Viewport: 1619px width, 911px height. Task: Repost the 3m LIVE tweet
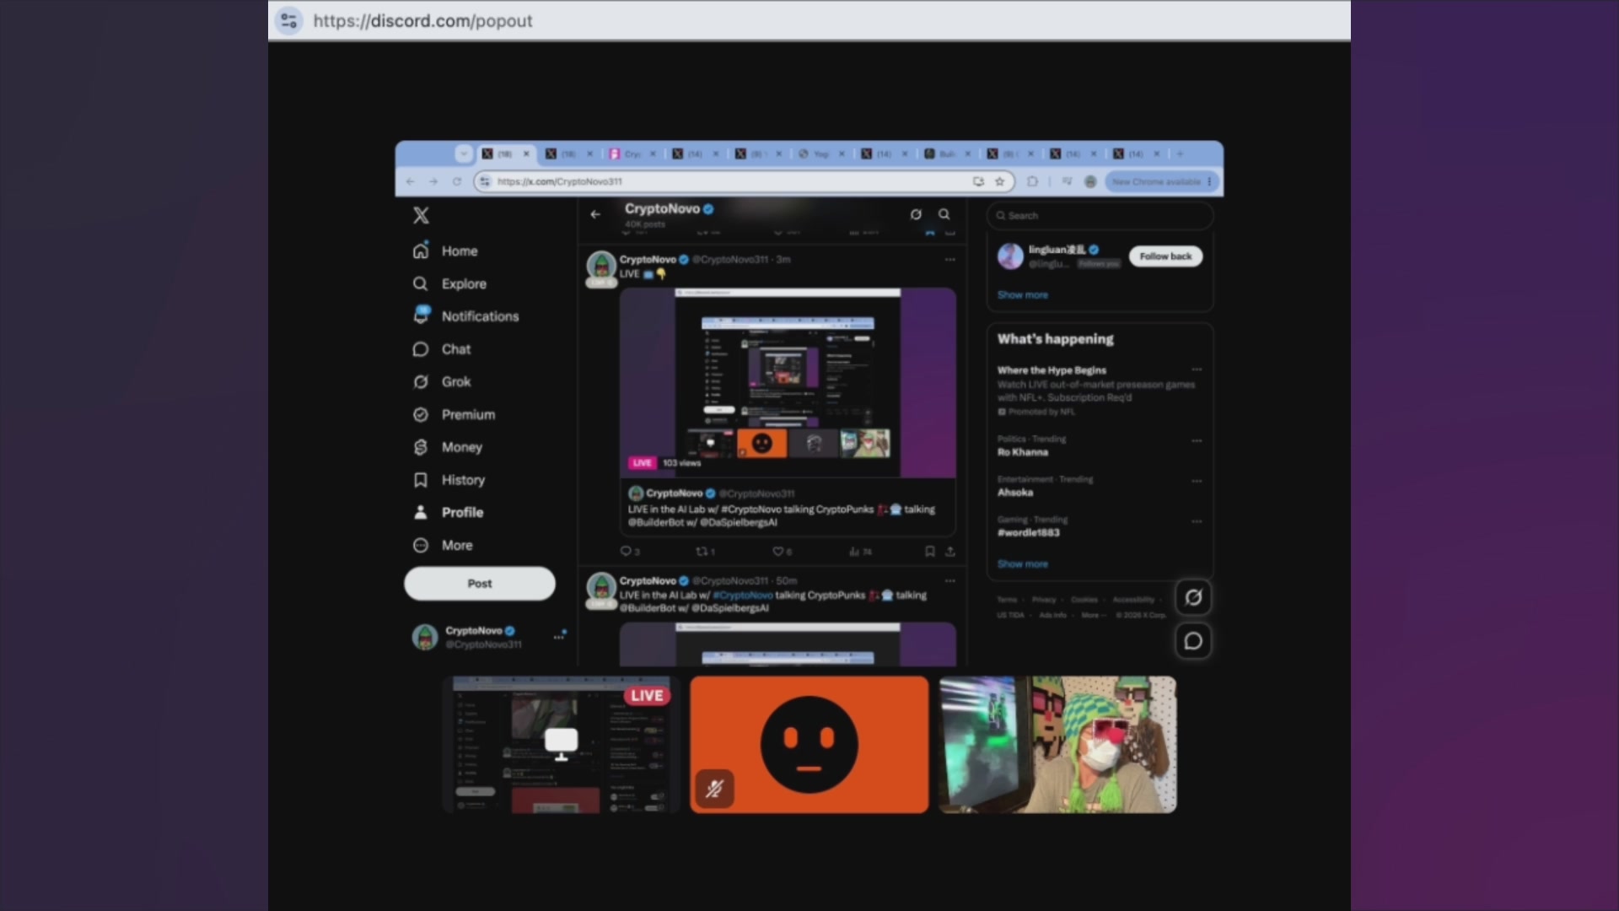coord(705,552)
